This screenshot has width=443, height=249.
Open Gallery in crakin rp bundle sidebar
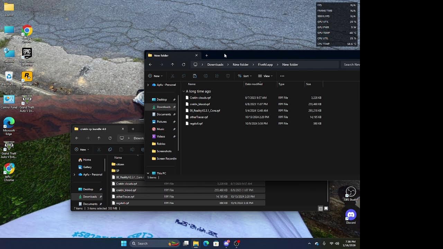(87, 167)
